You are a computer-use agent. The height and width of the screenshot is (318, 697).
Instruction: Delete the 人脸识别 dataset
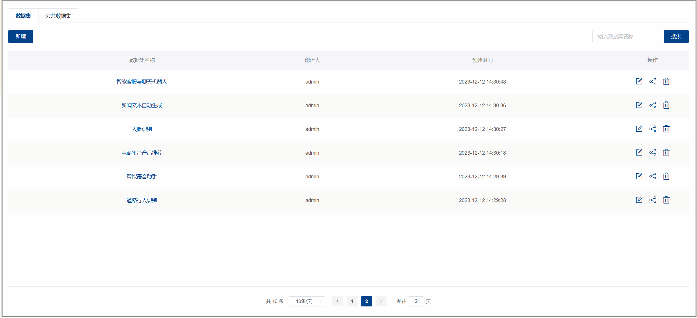[x=666, y=129]
